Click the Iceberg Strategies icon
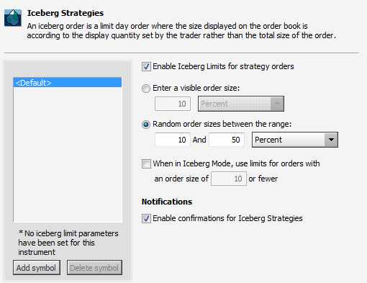 13,18
